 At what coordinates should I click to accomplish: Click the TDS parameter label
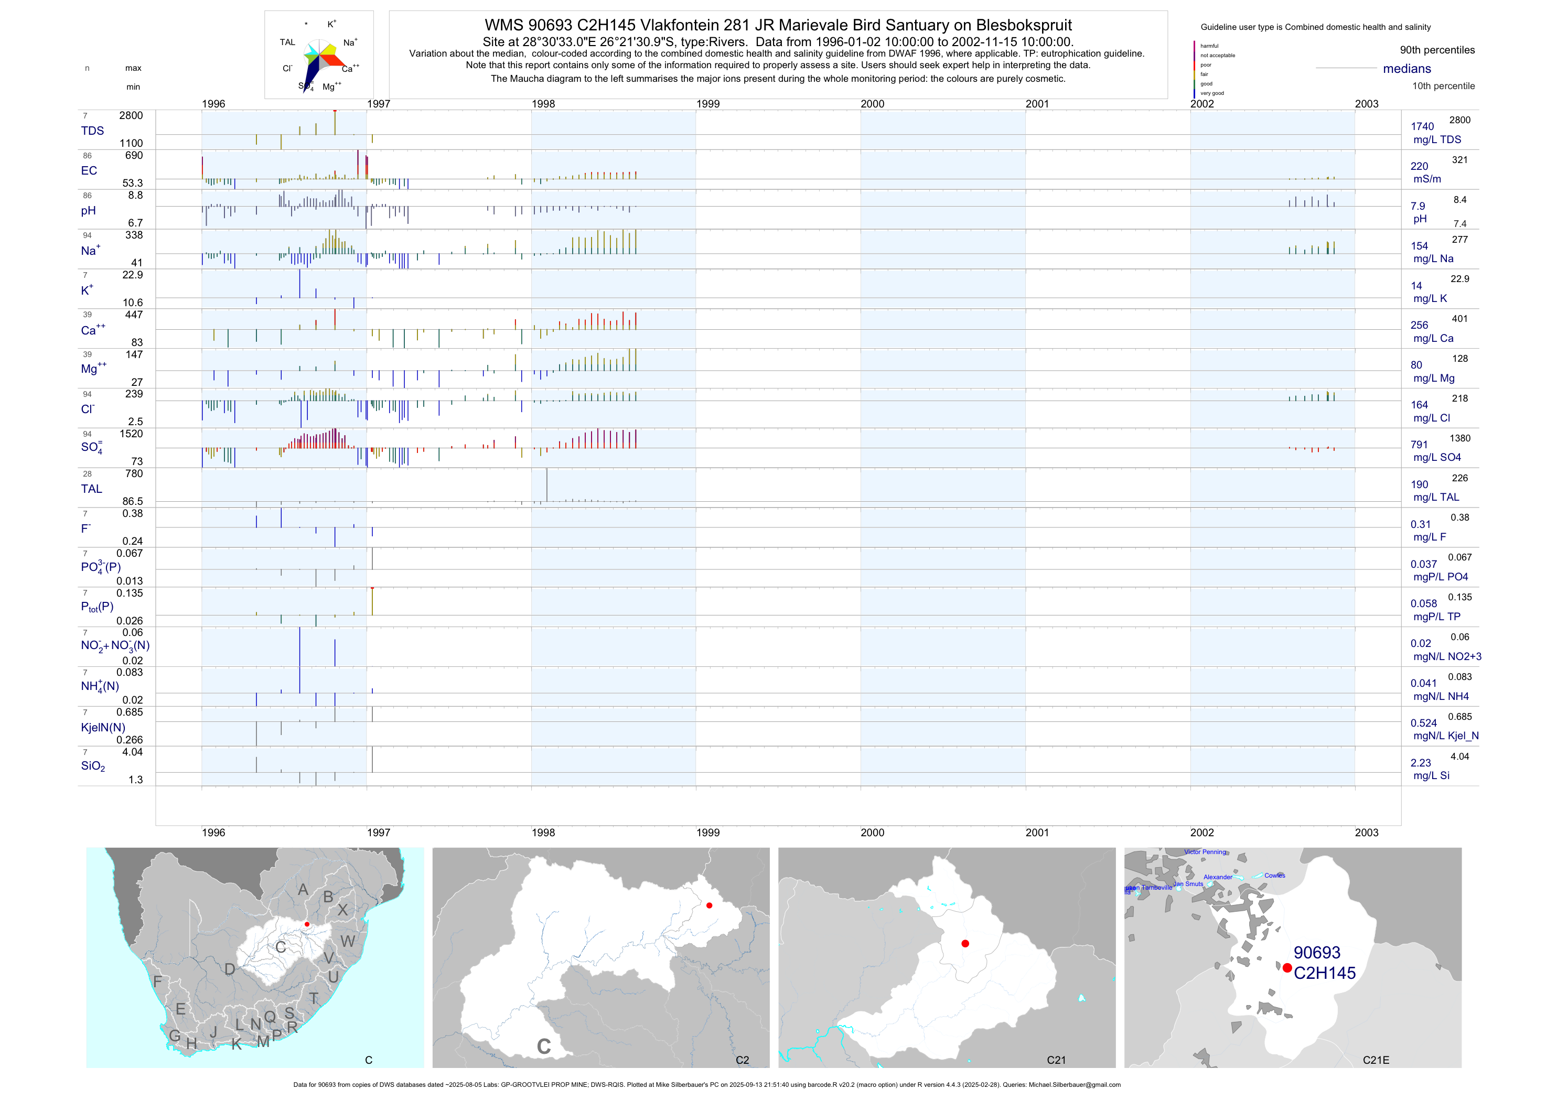(x=92, y=131)
